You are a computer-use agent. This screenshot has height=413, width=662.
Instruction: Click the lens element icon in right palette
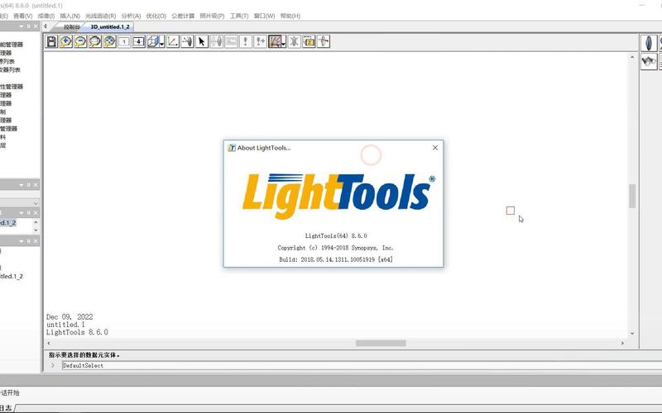[x=649, y=43]
